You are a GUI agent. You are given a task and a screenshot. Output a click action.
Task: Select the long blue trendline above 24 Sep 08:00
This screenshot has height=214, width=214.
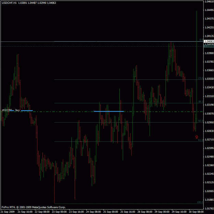tap(109, 111)
